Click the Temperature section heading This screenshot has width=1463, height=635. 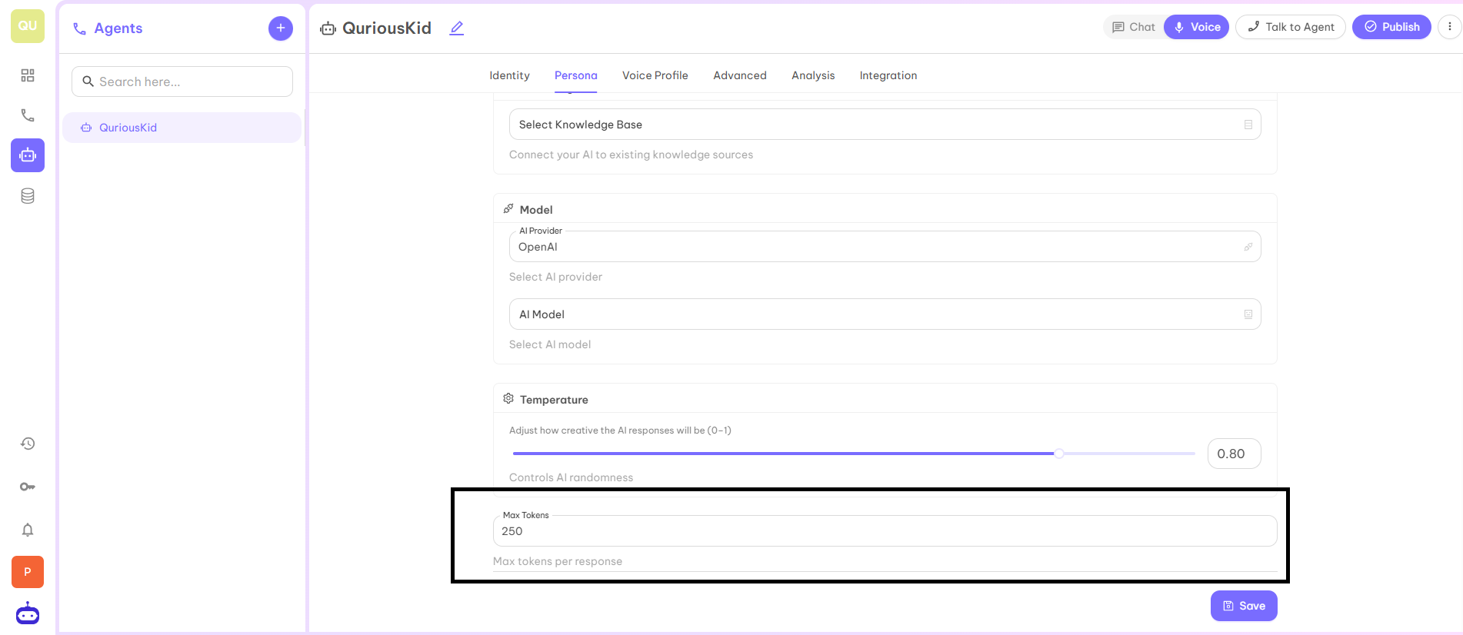coord(554,400)
